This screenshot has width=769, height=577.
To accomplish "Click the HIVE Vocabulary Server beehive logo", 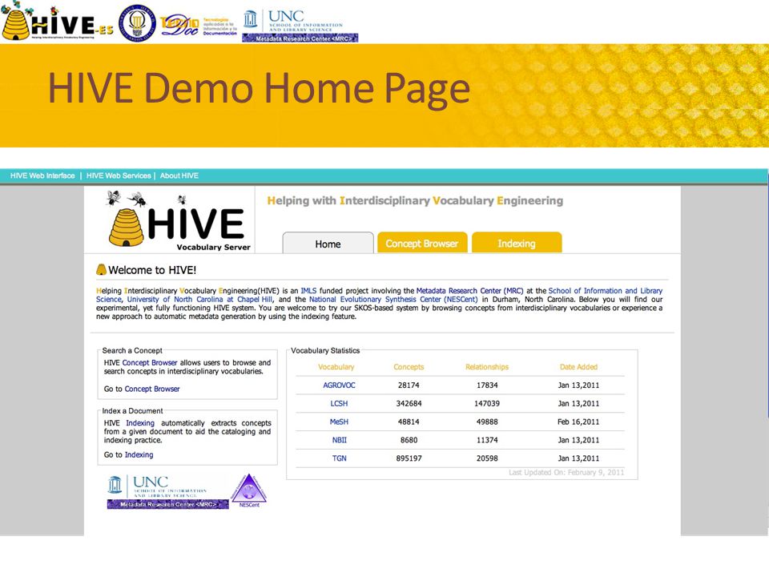I will click(x=179, y=221).
